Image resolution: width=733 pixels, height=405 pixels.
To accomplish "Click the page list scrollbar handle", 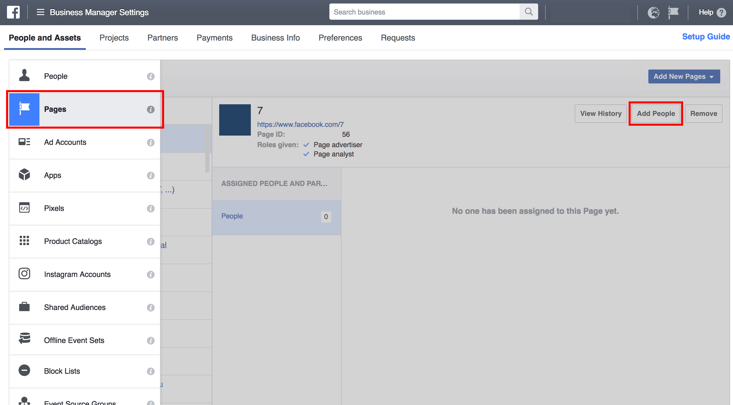I will pyautogui.click(x=207, y=150).
